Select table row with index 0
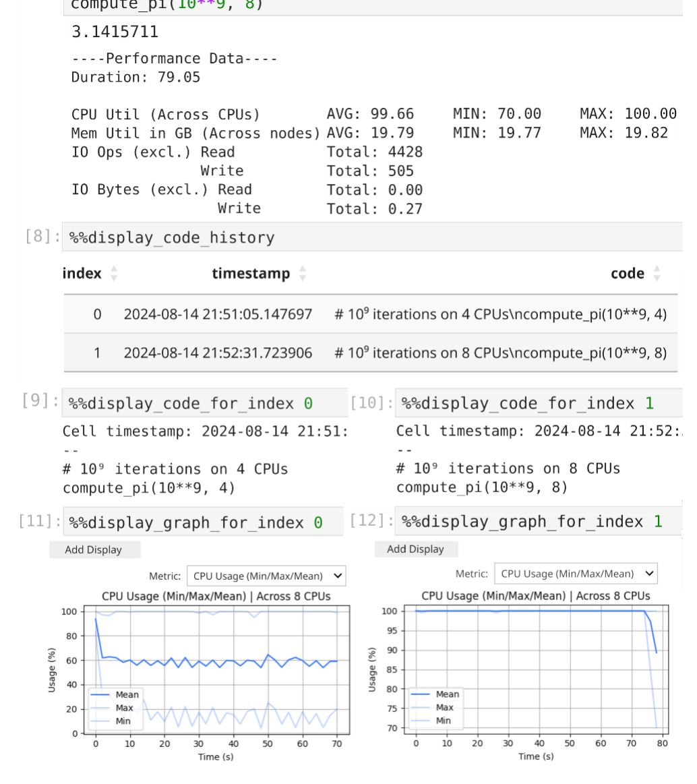The width and height of the screenshot is (697, 784). click(371, 314)
